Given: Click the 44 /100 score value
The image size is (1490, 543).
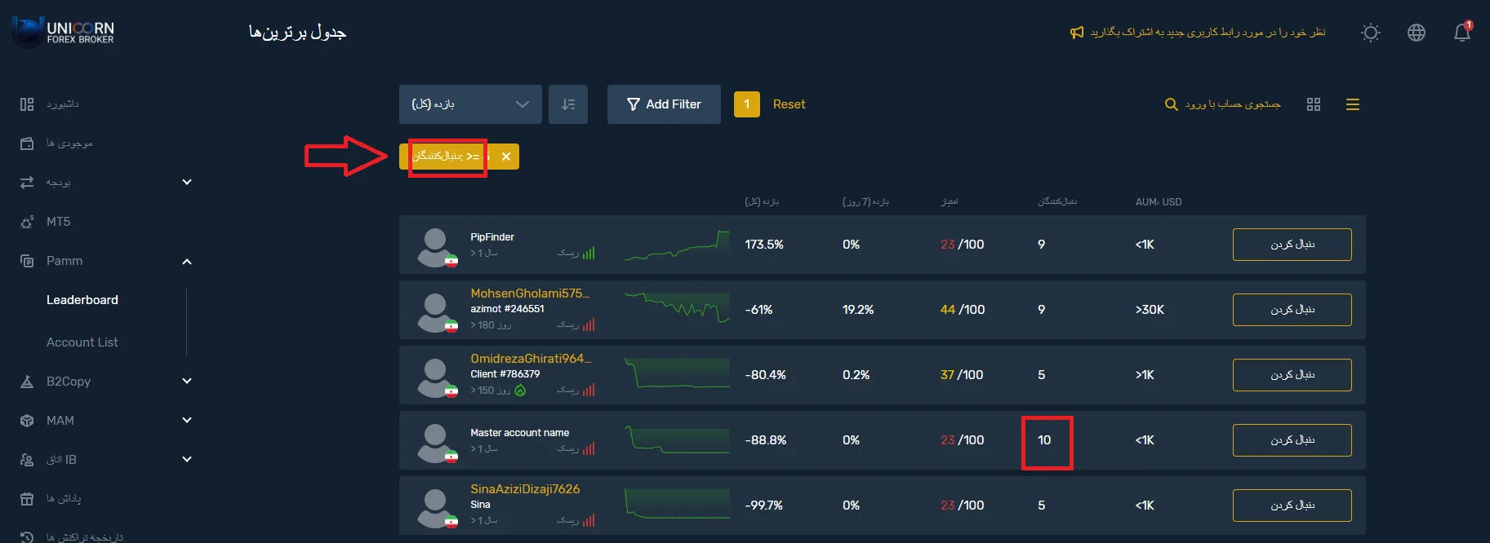Looking at the screenshot, I should click(x=963, y=310).
